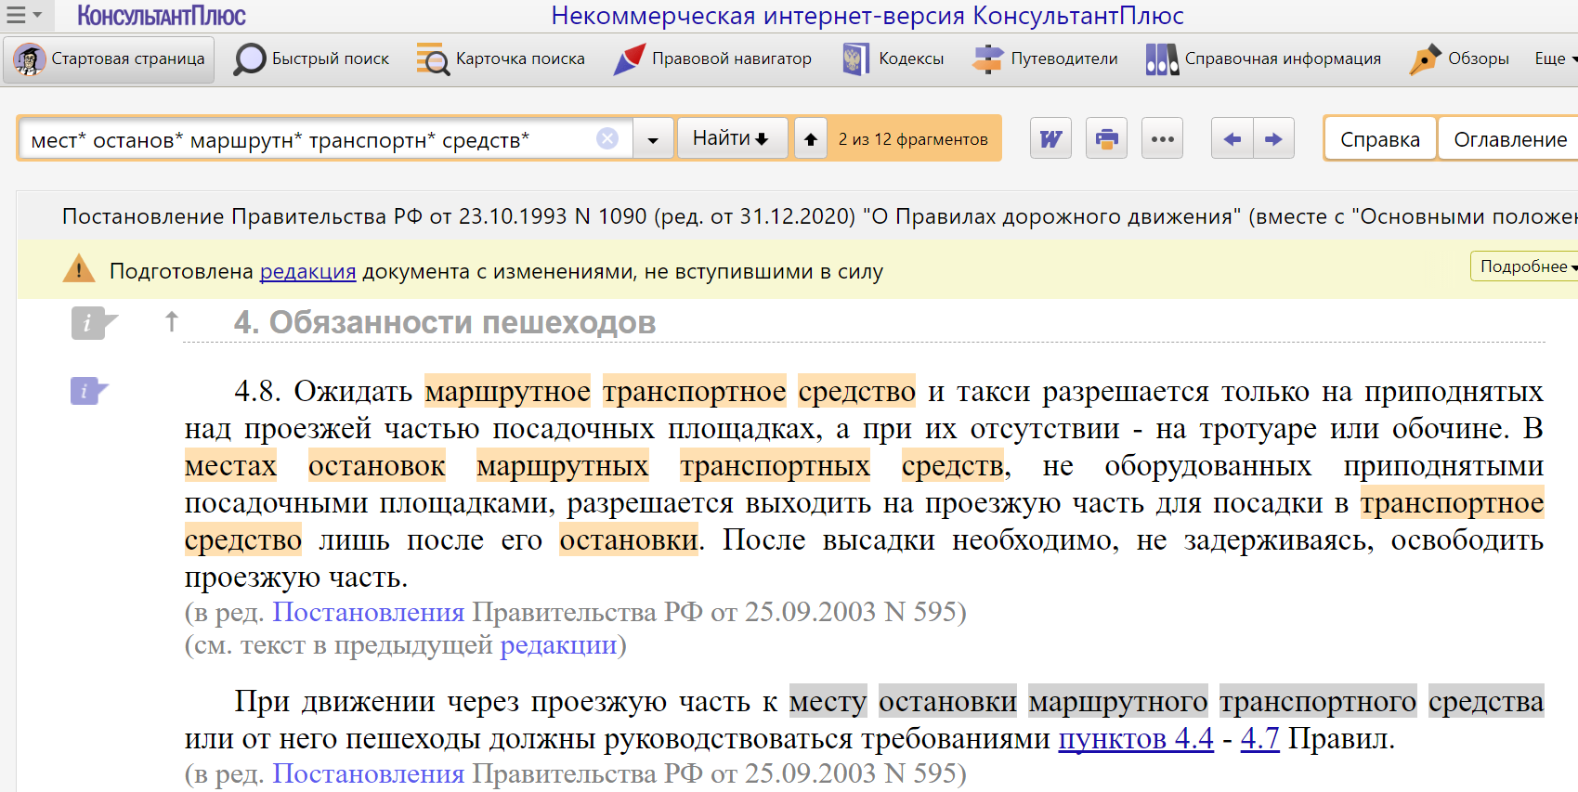The image size is (1578, 792).
Task: Open пунктов 4.4 link
Action: click(1136, 738)
